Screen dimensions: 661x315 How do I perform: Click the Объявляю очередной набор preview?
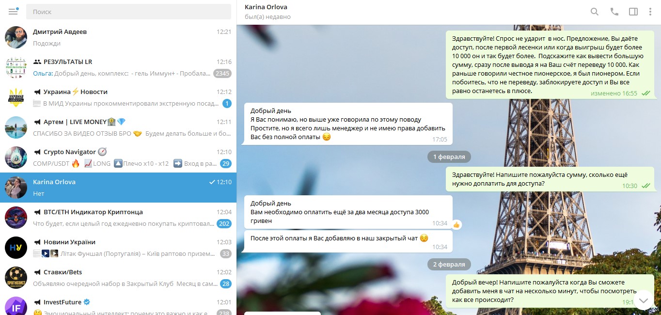pyautogui.click(x=125, y=283)
